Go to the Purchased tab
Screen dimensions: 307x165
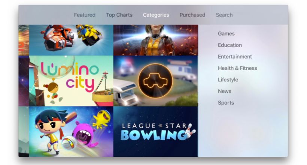click(192, 15)
